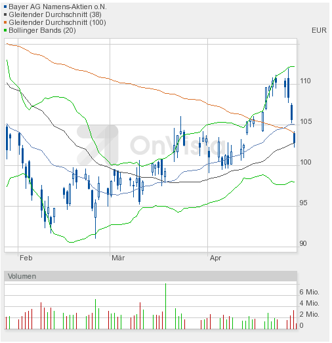332x343 pixels.
Task: Click the dark Gleitender Durchschnitt (38) swatch
Action: pos(5,14)
